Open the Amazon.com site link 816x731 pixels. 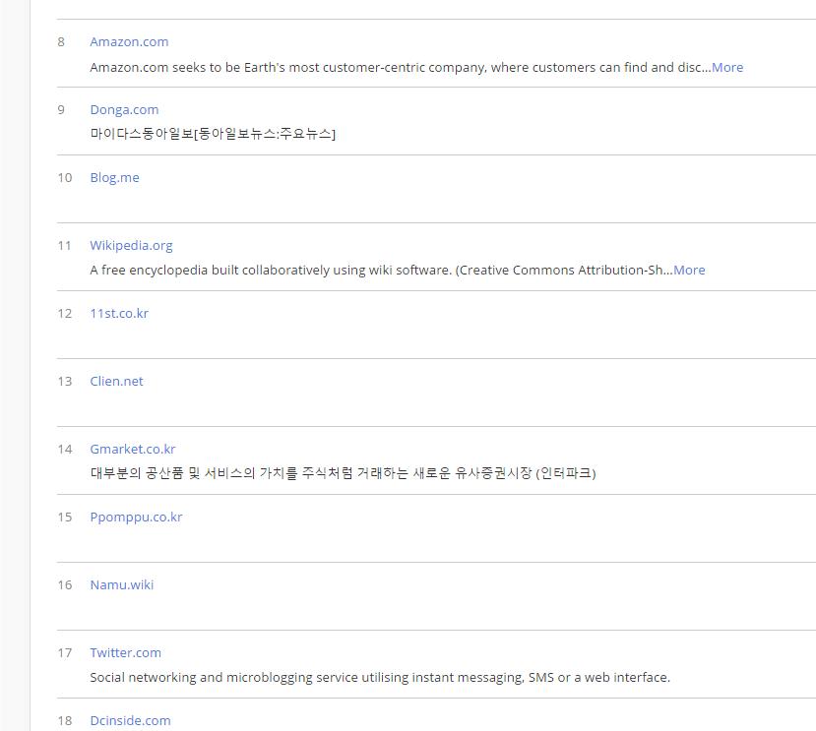click(x=129, y=41)
